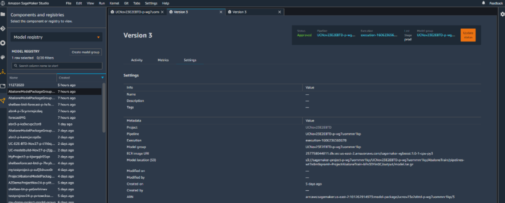Open the Kernel menu
This screenshot has width=505, height=203.
coord(114,3)
